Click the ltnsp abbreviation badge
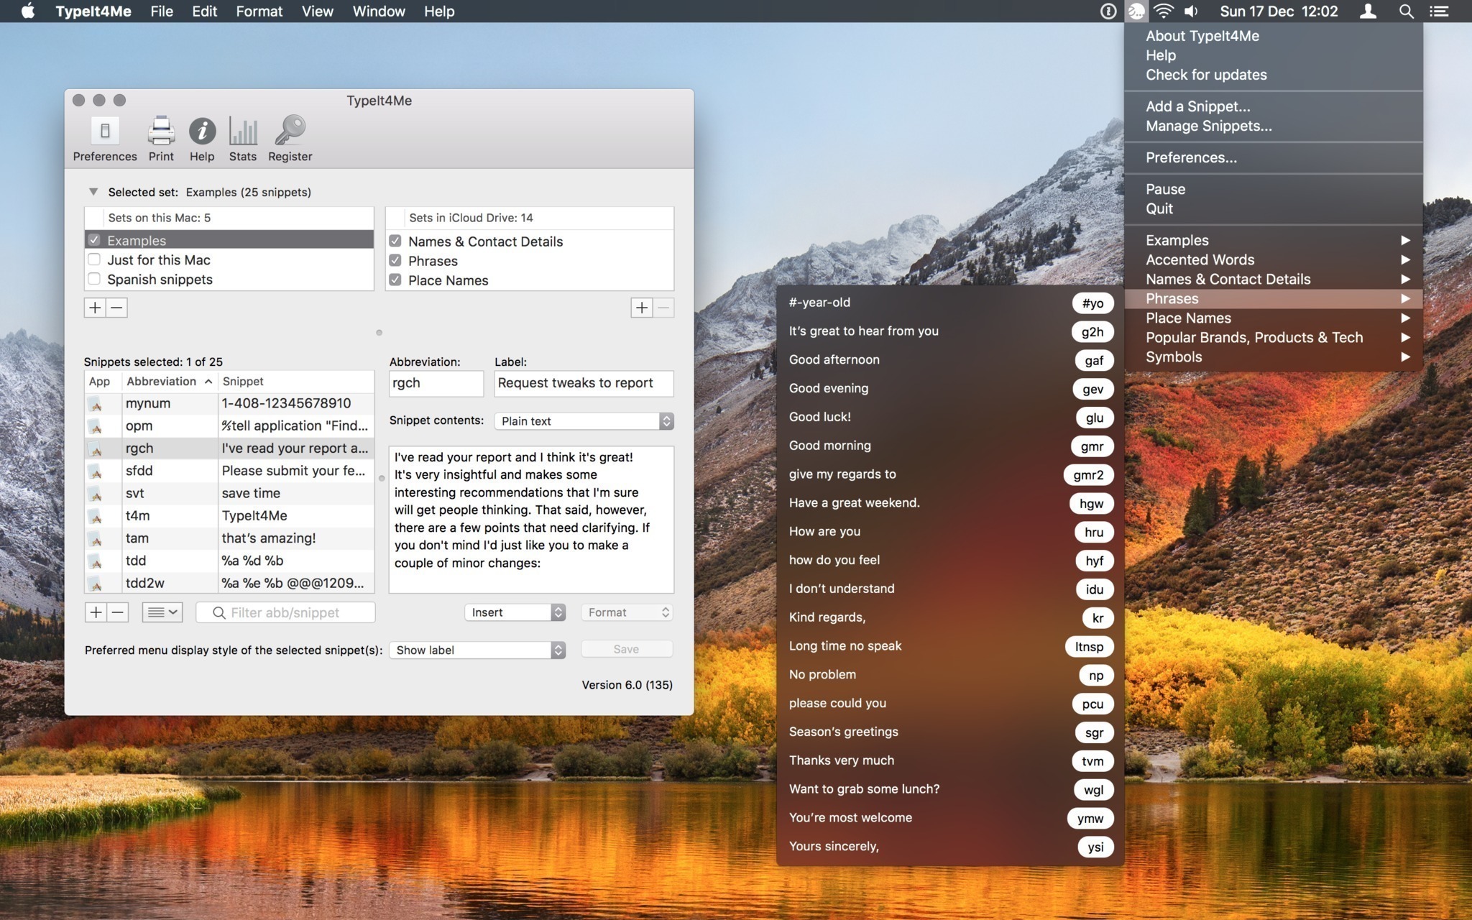Viewport: 1472px width, 920px height. pyautogui.click(x=1089, y=646)
